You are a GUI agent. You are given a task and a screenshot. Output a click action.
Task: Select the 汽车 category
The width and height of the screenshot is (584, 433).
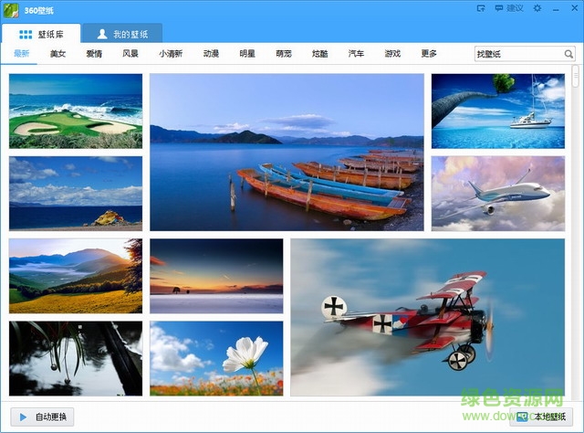[x=356, y=55]
